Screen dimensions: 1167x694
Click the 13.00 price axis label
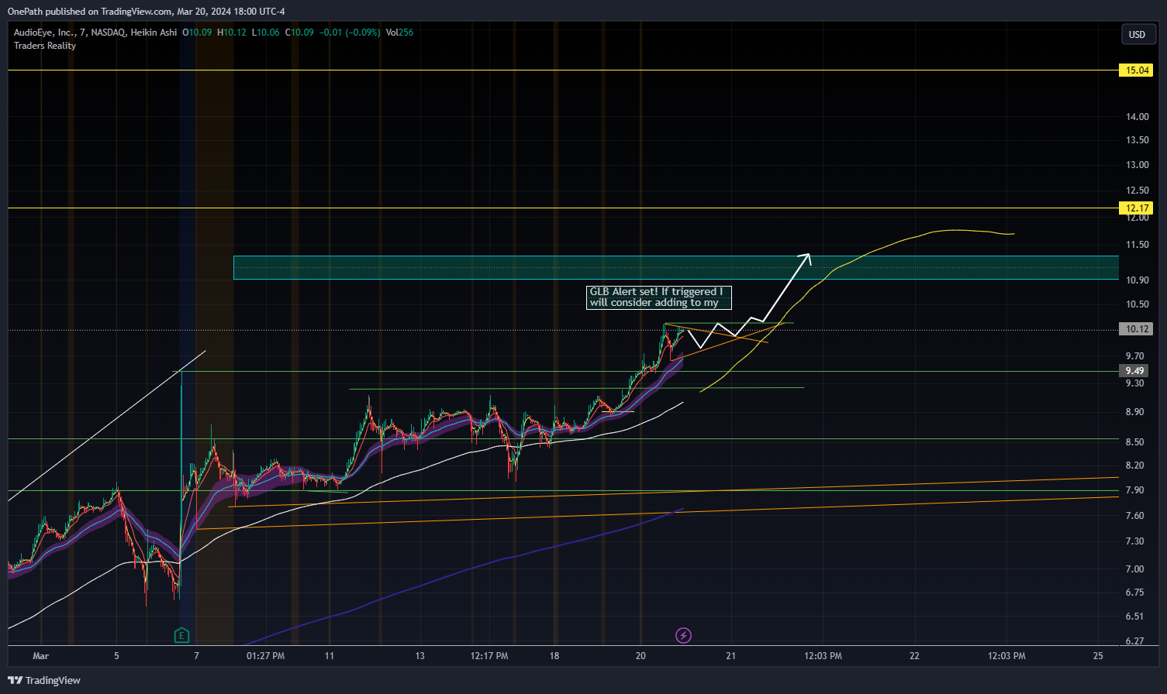1138,165
